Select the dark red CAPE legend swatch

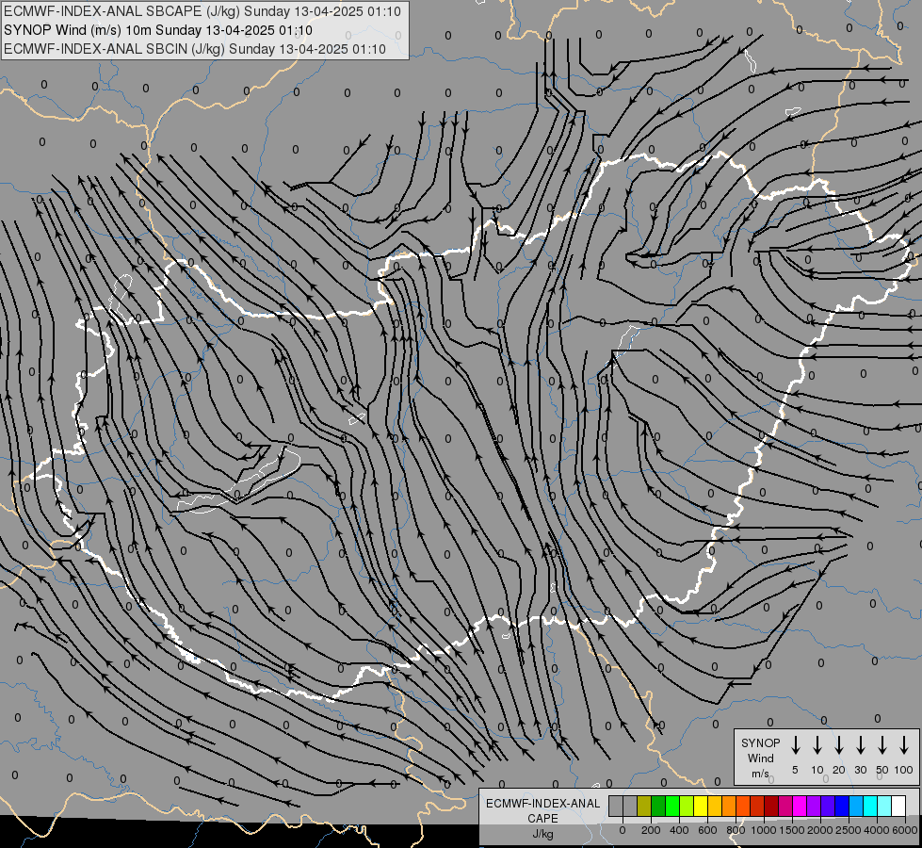[771, 806]
